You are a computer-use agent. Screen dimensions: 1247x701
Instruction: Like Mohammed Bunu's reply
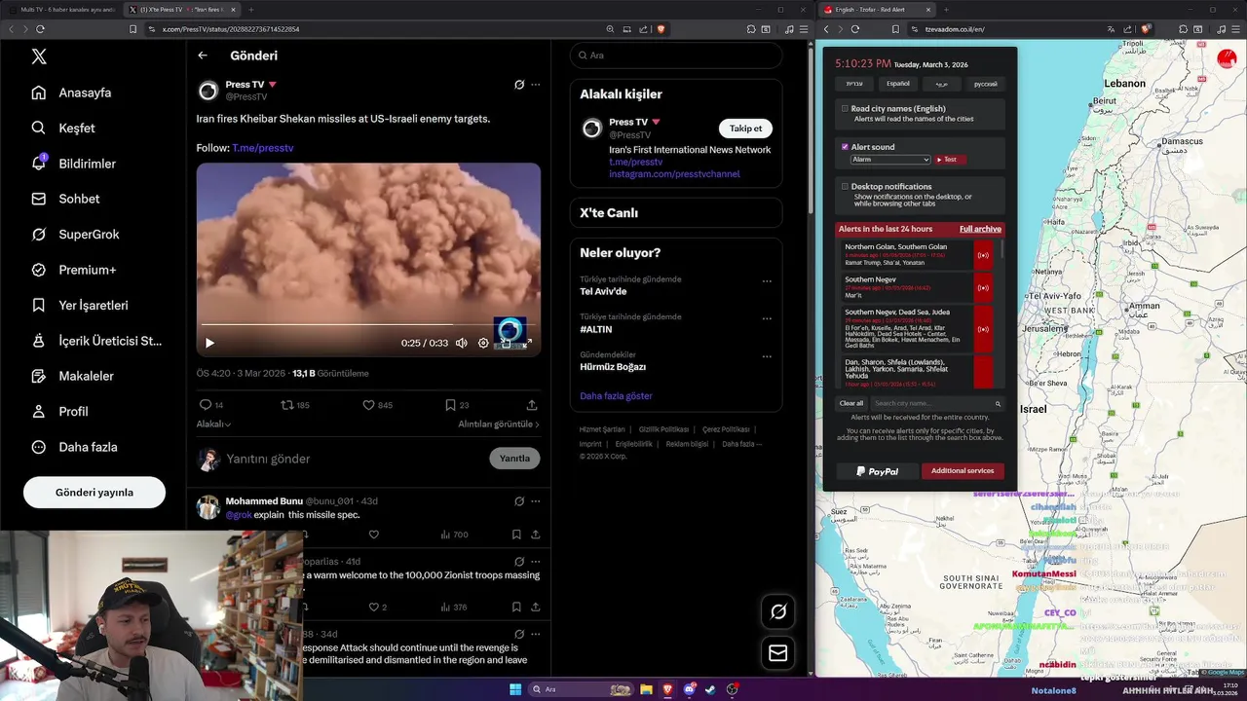(x=373, y=535)
